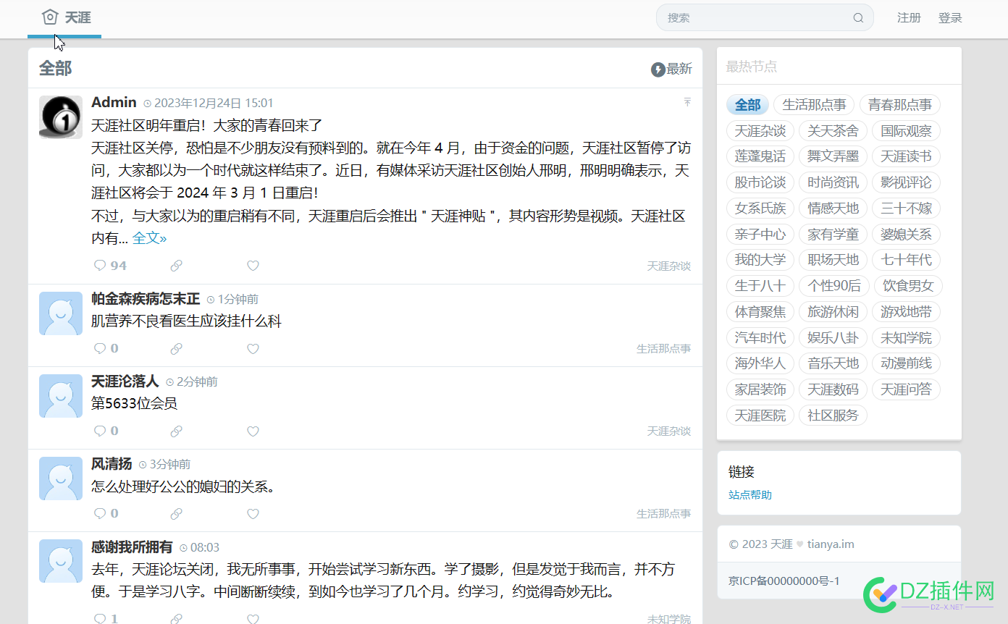The width and height of the screenshot is (1008, 624).
Task: Open 未知学院 node tag in sidebar
Action: 906,338
